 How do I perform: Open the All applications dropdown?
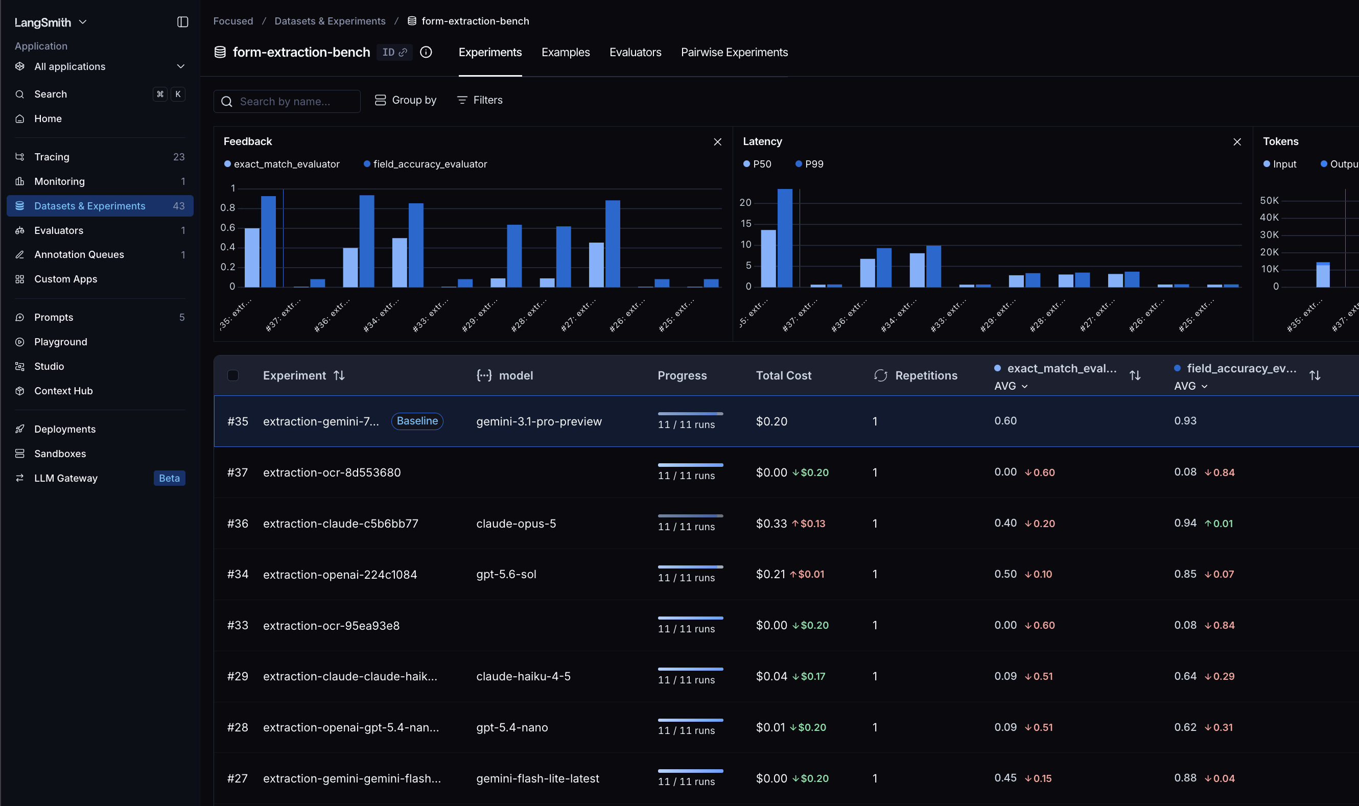tap(100, 66)
